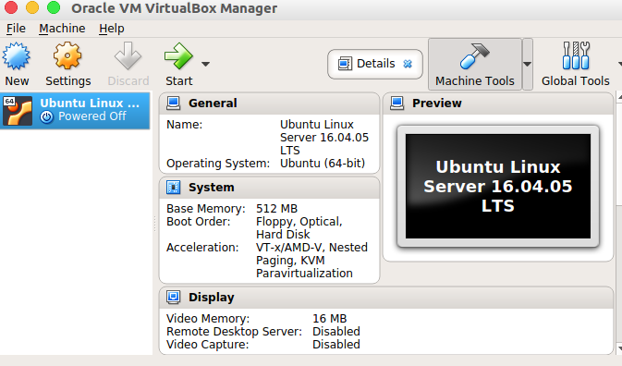Click the Ubuntu VM 64-bit OS icon
This screenshot has width=622, height=366.
(18, 111)
